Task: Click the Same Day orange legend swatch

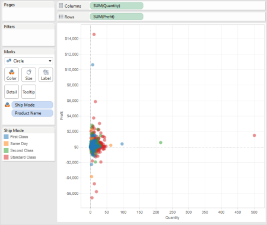Action: coord(6,143)
